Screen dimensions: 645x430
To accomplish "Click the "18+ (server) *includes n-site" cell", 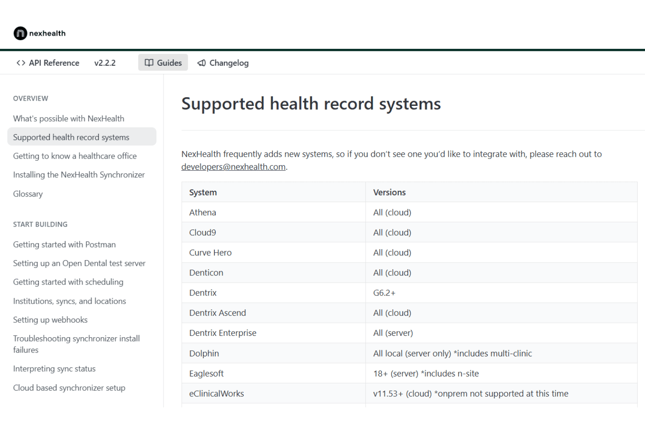I will point(502,373).
